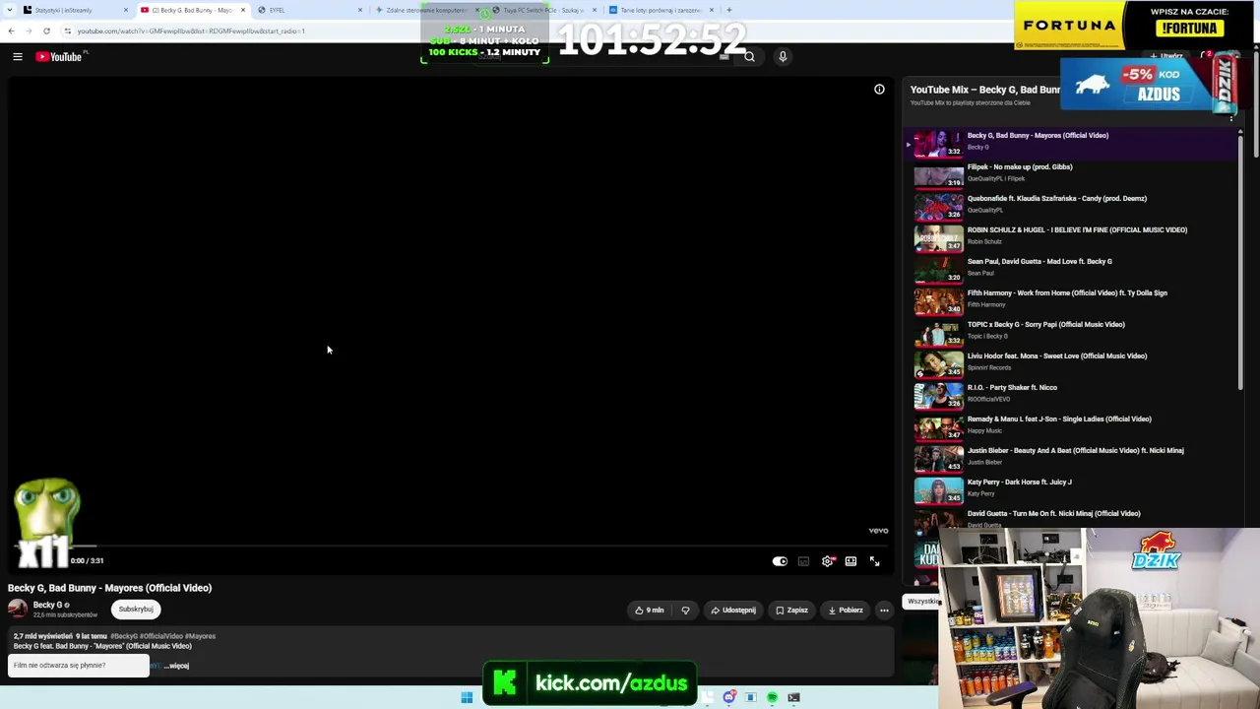Open the Becky G channel name link

click(48, 605)
